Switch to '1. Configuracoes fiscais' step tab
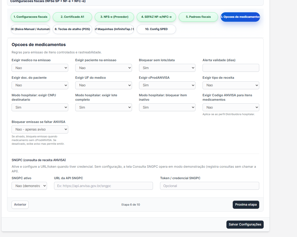The image size is (297, 237). point(30,17)
